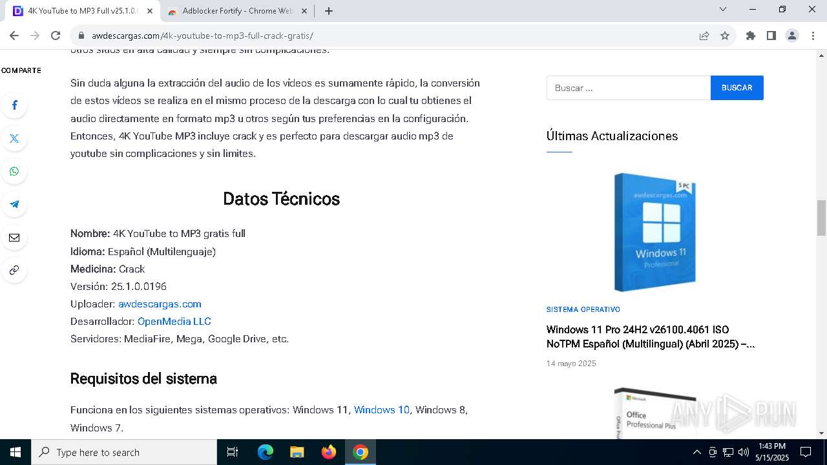The width and height of the screenshot is (827, 465).
Task: Follow the Windows 10 link
Action: coord(382,409)
